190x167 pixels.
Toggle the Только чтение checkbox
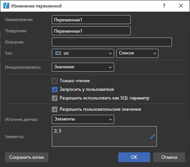coord(55,81)
